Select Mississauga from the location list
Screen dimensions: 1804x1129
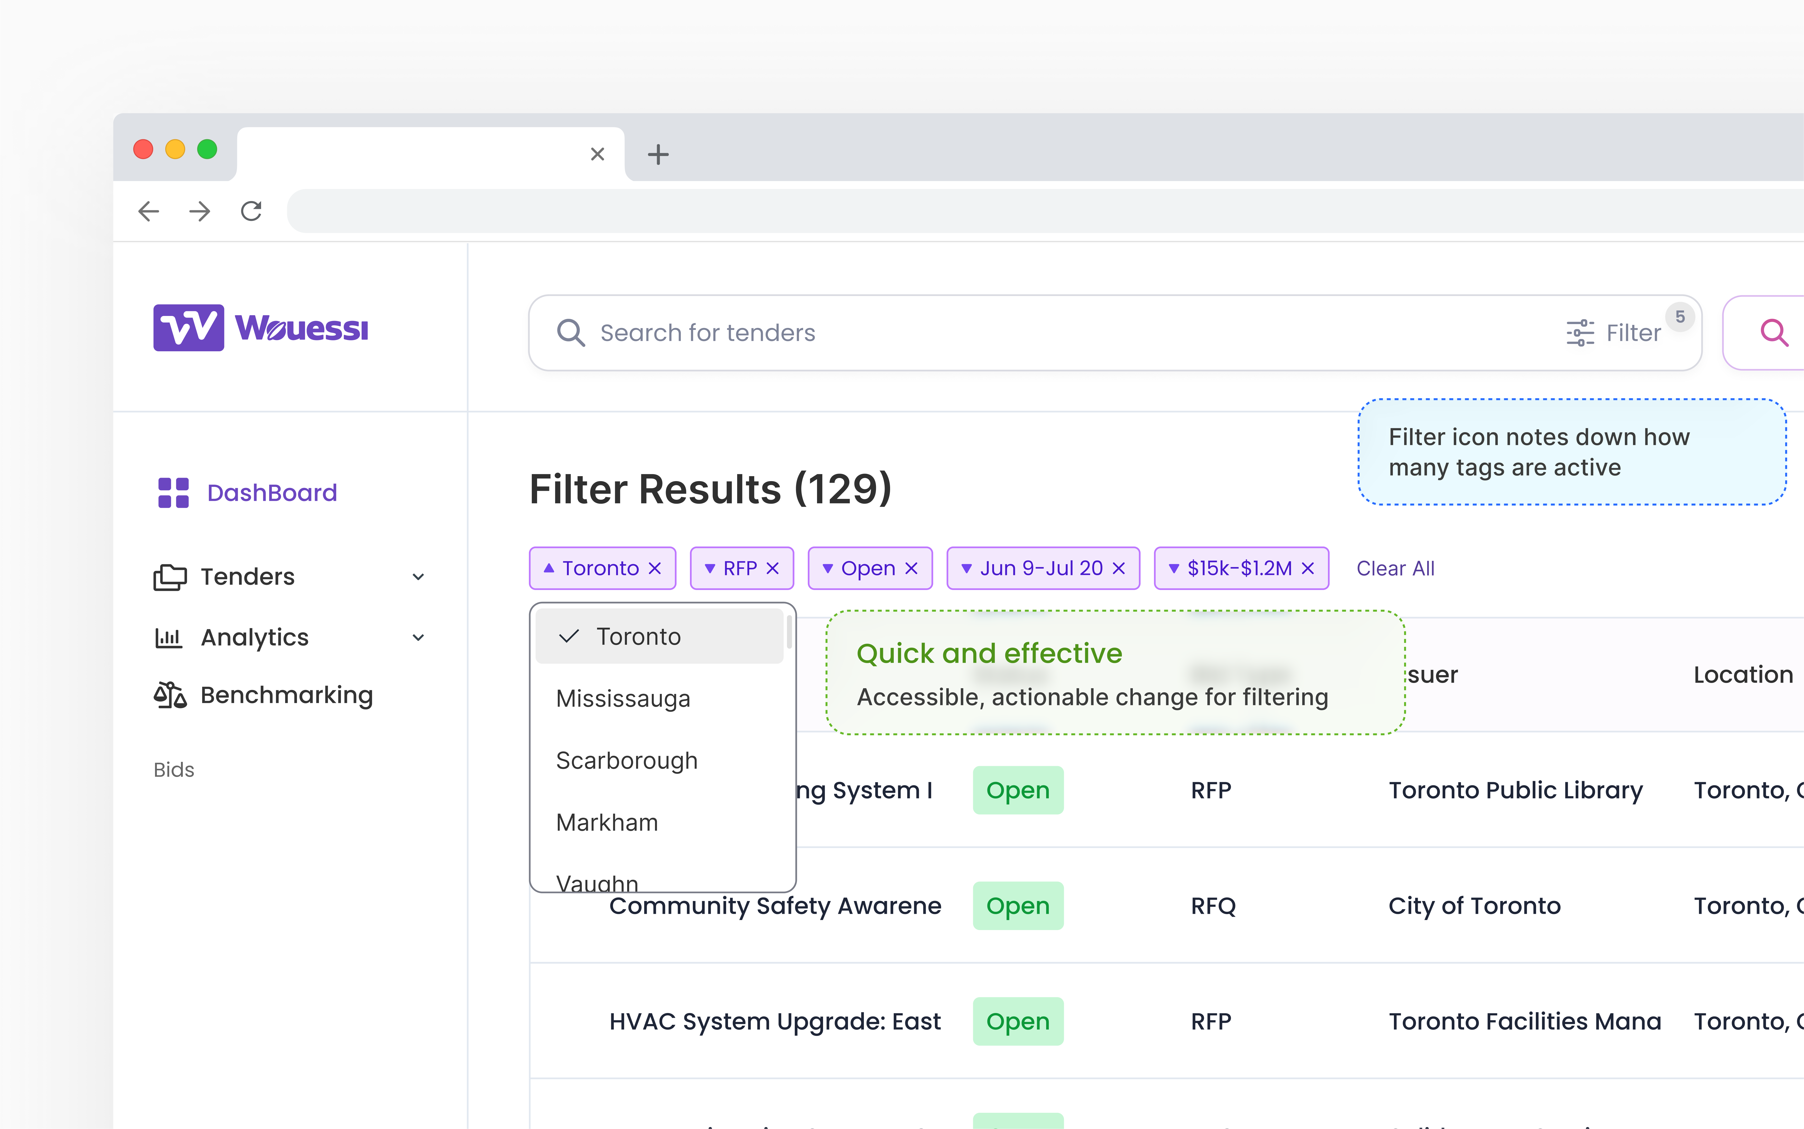623,698
